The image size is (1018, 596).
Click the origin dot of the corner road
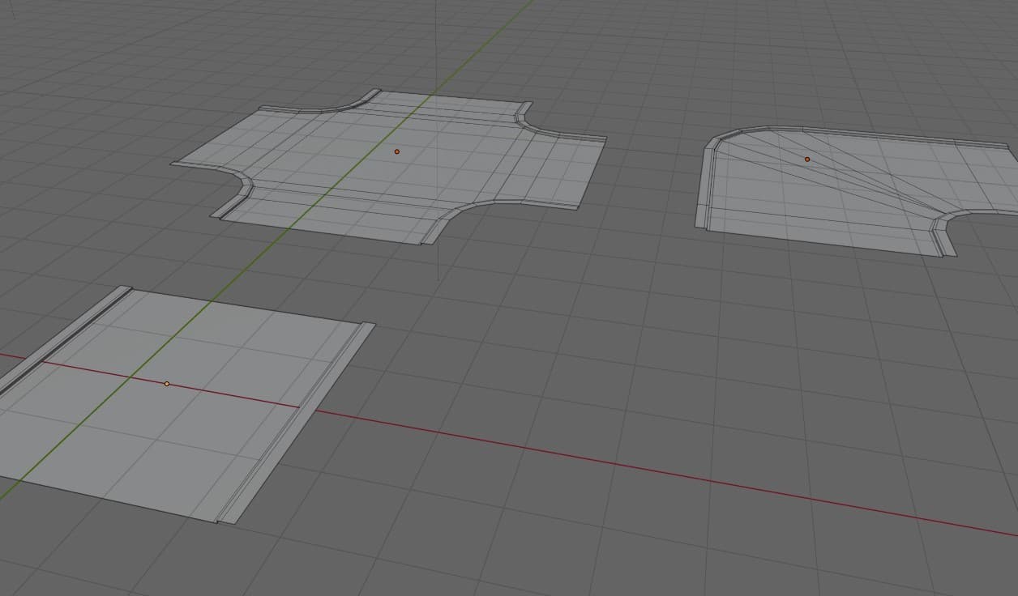pyautogui.click(x=807, y=160)
